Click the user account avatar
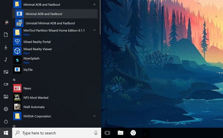 6,22
